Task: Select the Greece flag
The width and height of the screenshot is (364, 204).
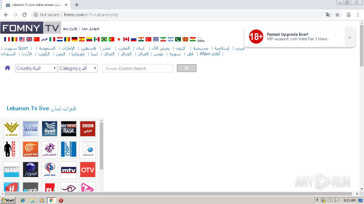Action: [156, 39]
